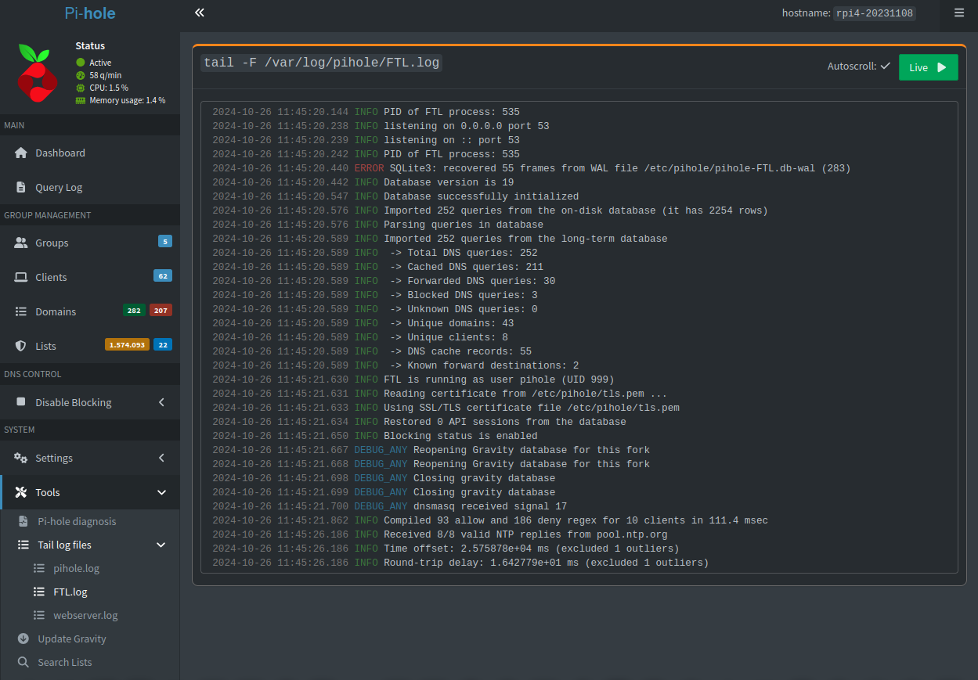Click the Query Log file icon
The width and height of the screenshot is (978, 680).
click(21, 187)
